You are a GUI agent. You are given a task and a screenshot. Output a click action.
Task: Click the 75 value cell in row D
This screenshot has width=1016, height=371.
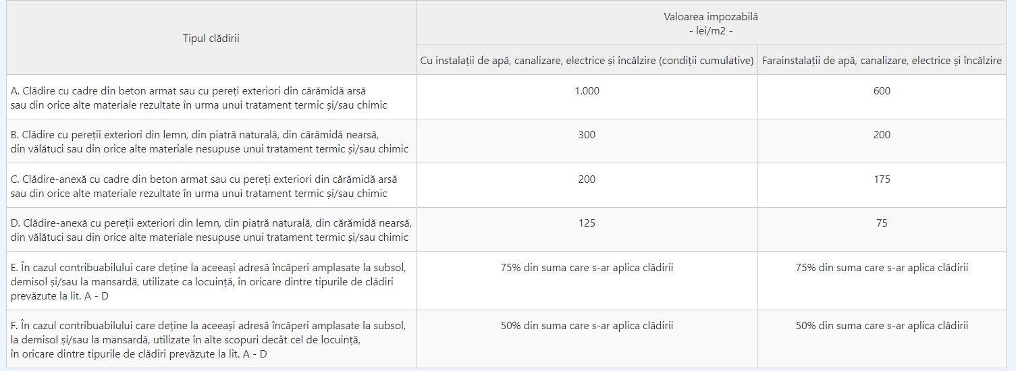(x=882, y=223)
